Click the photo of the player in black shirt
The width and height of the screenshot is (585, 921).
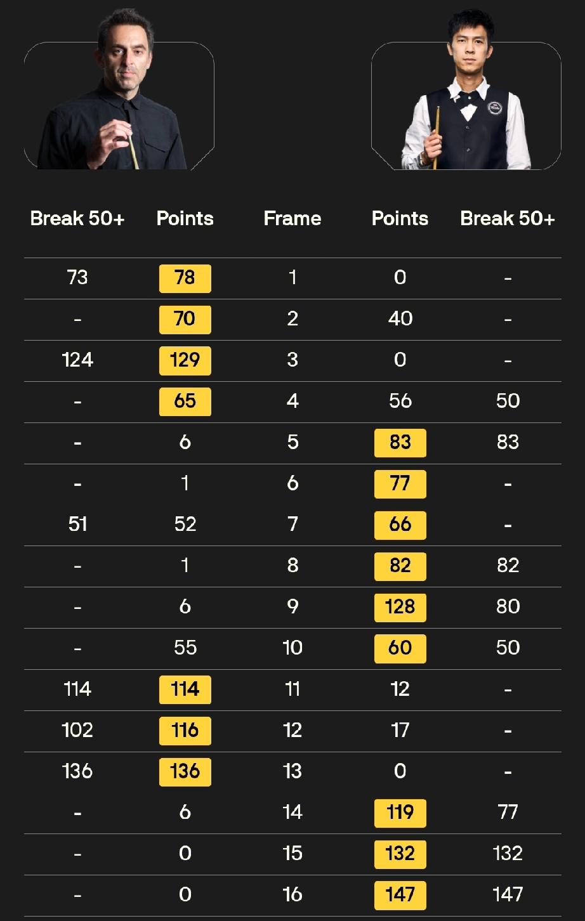[119, 101]
